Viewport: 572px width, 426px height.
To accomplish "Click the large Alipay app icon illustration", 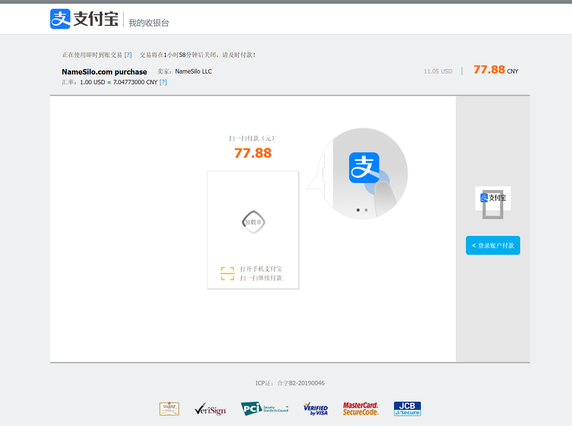I will [x=364, y=168].
